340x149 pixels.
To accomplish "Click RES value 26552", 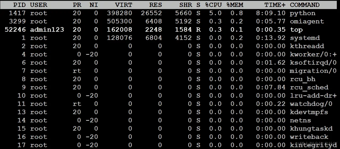I will pyautogui.click(x=151, y=13).
